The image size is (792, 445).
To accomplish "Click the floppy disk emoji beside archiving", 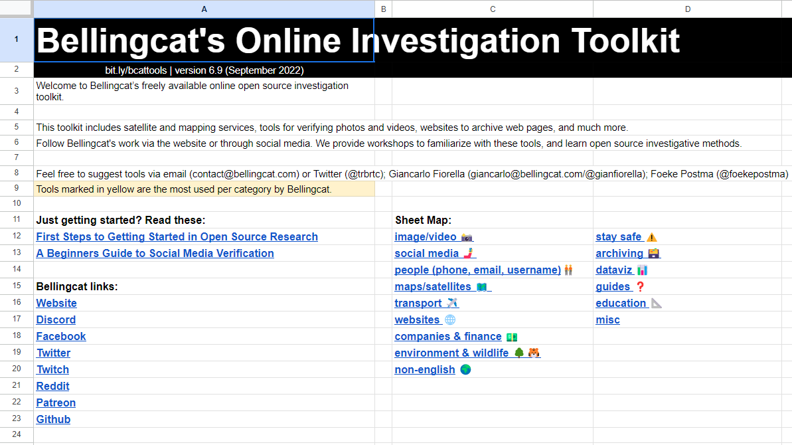I will pyautogui.click(x=654, y=254).
